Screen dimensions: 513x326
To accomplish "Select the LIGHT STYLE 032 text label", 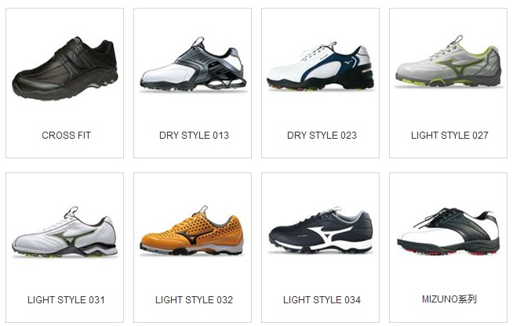I will tap(194, 300).
